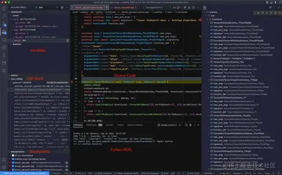This screenshot has width=282, height=175.
Task: Collapse the functional namespace in Outline
Action: [208, 19]
